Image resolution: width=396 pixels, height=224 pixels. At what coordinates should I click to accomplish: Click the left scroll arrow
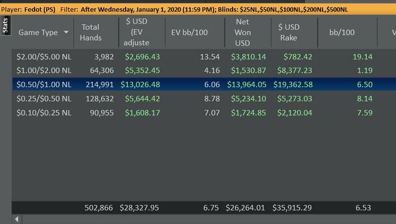[17, 219]
